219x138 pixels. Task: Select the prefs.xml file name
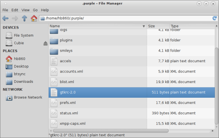pyautogui.click(x=68, y=103)
